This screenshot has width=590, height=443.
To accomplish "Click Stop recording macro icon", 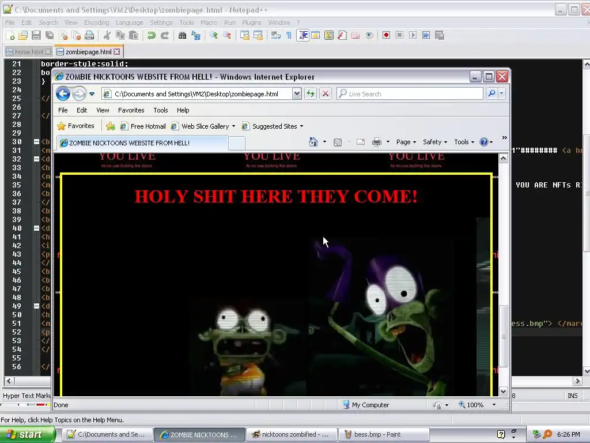I will (x=400, y=35).
